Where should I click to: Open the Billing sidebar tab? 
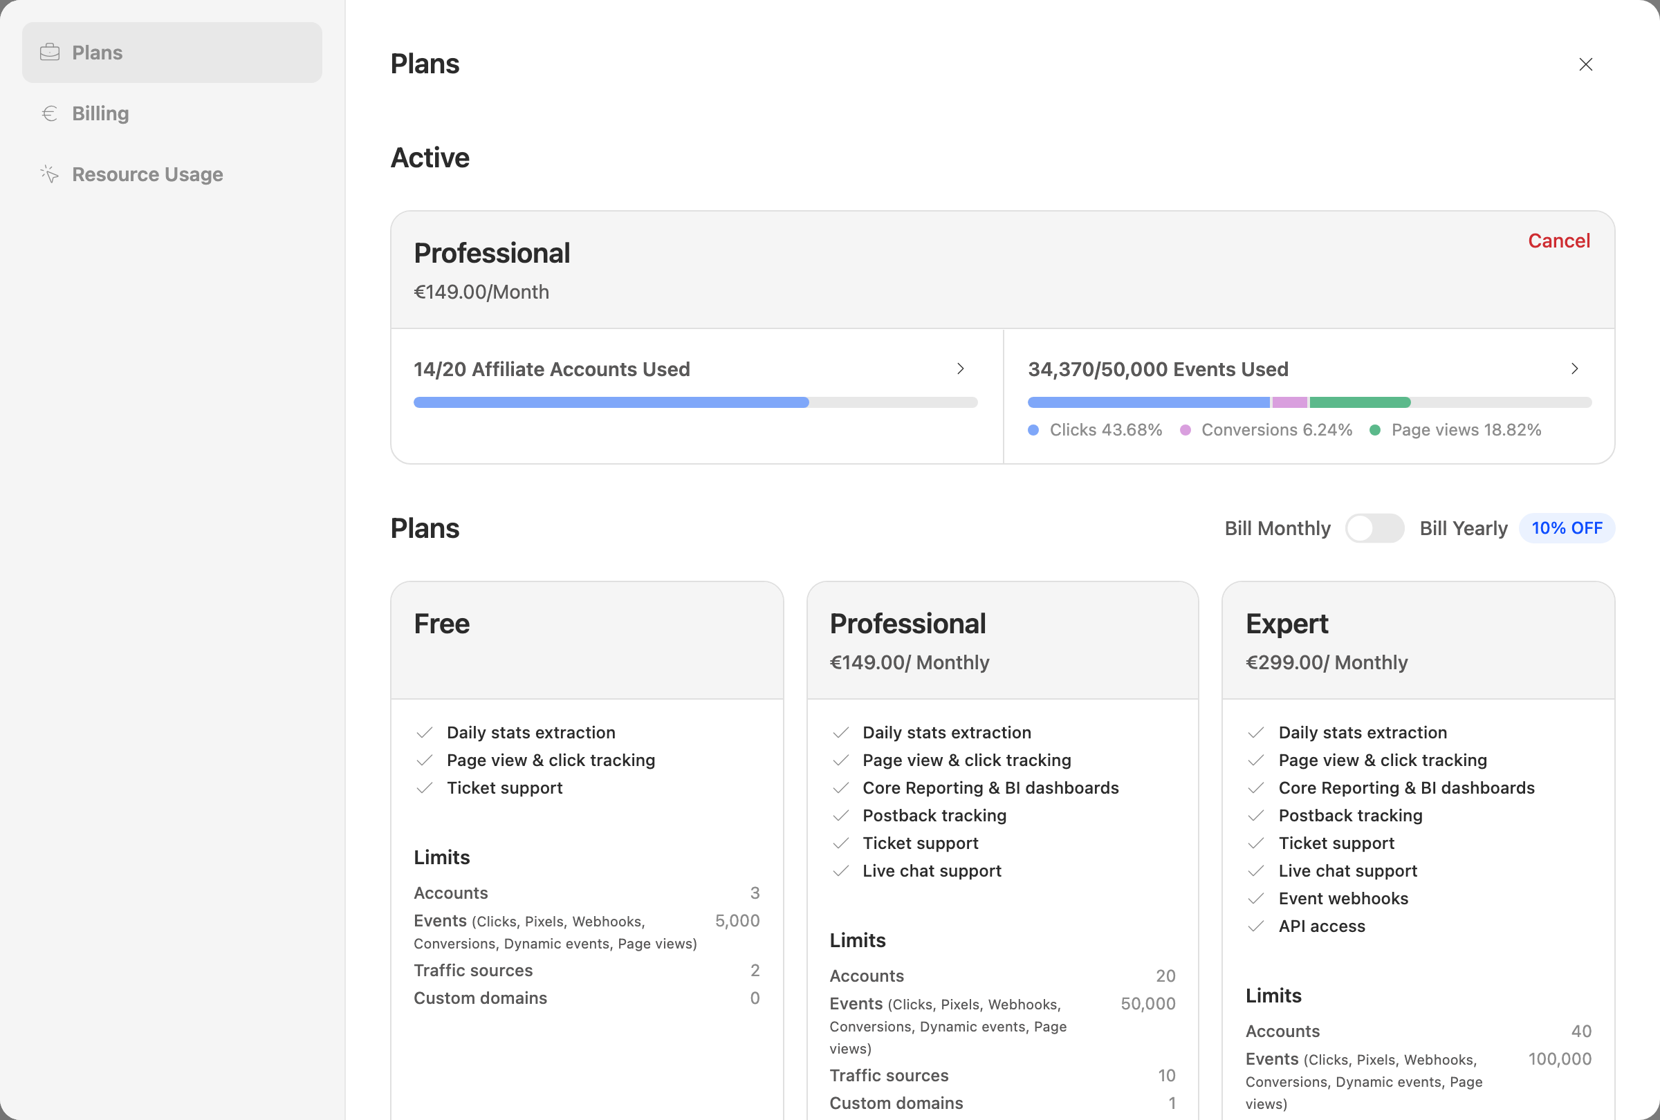click(x=172, y=113)
